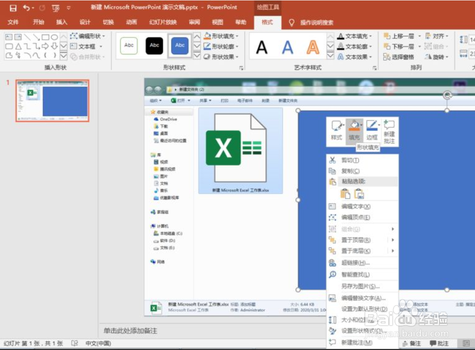This screenshot has height=350, width=475.
Task: Click 上移一层 bring forward button
Action: (399, 36)
